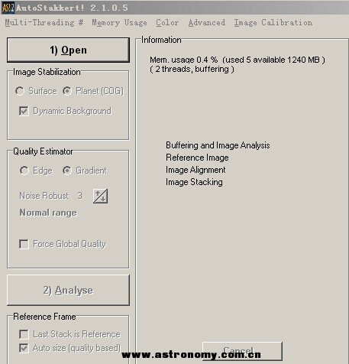Open the Color menu
Screen dimensions: 349x364
[167, 23]
